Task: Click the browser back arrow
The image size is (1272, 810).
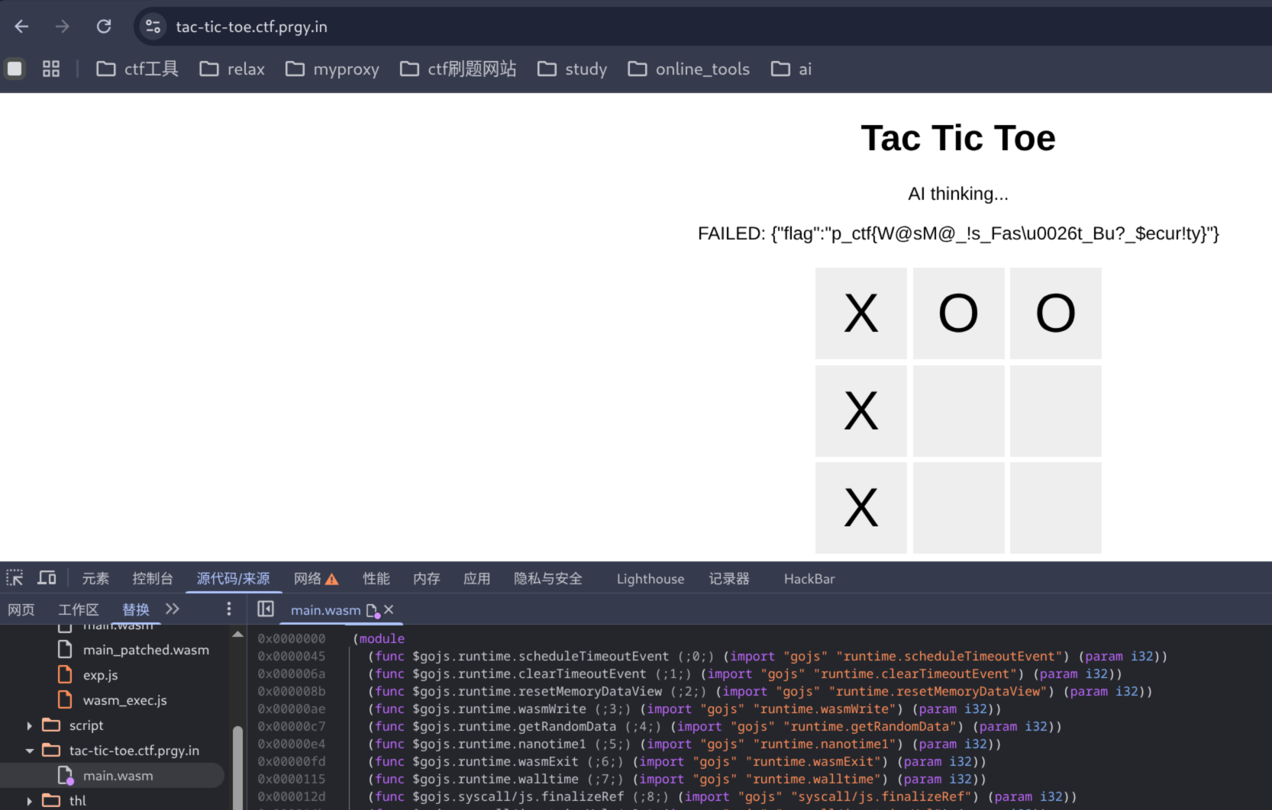Action: pyautogui.click(x=21, y=27)
